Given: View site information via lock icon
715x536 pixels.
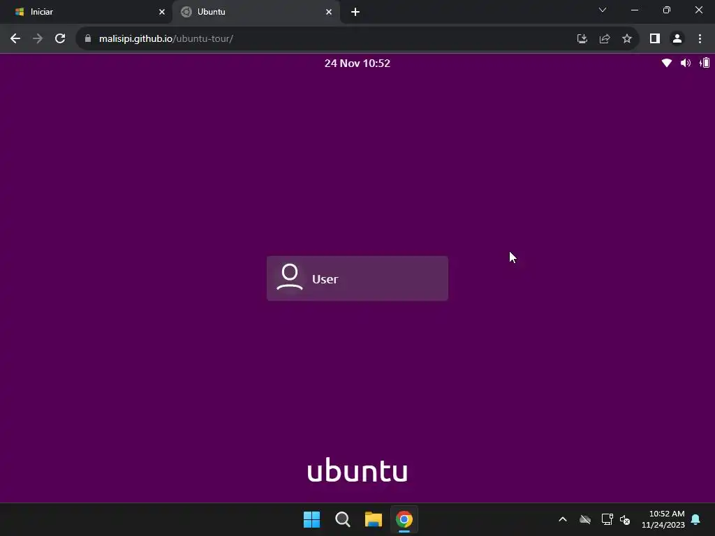Looking at the screenshot, I should pyautogui.click(x=88, y=39).
